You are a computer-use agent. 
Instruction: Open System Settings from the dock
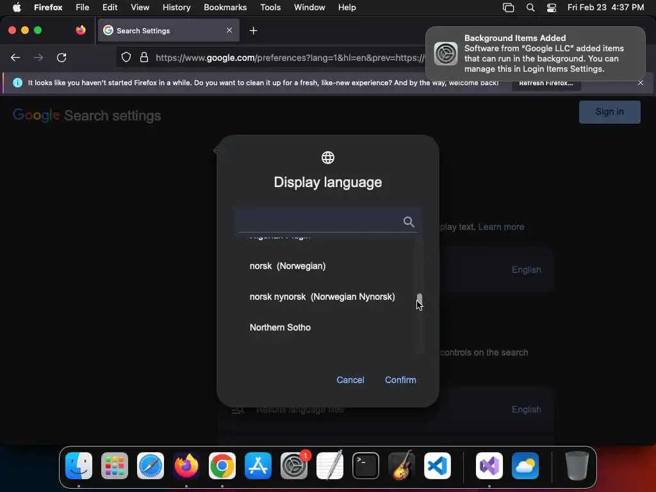[x=293, y=466]
